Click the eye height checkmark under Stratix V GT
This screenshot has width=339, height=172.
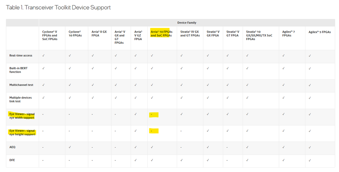[227, 131]
